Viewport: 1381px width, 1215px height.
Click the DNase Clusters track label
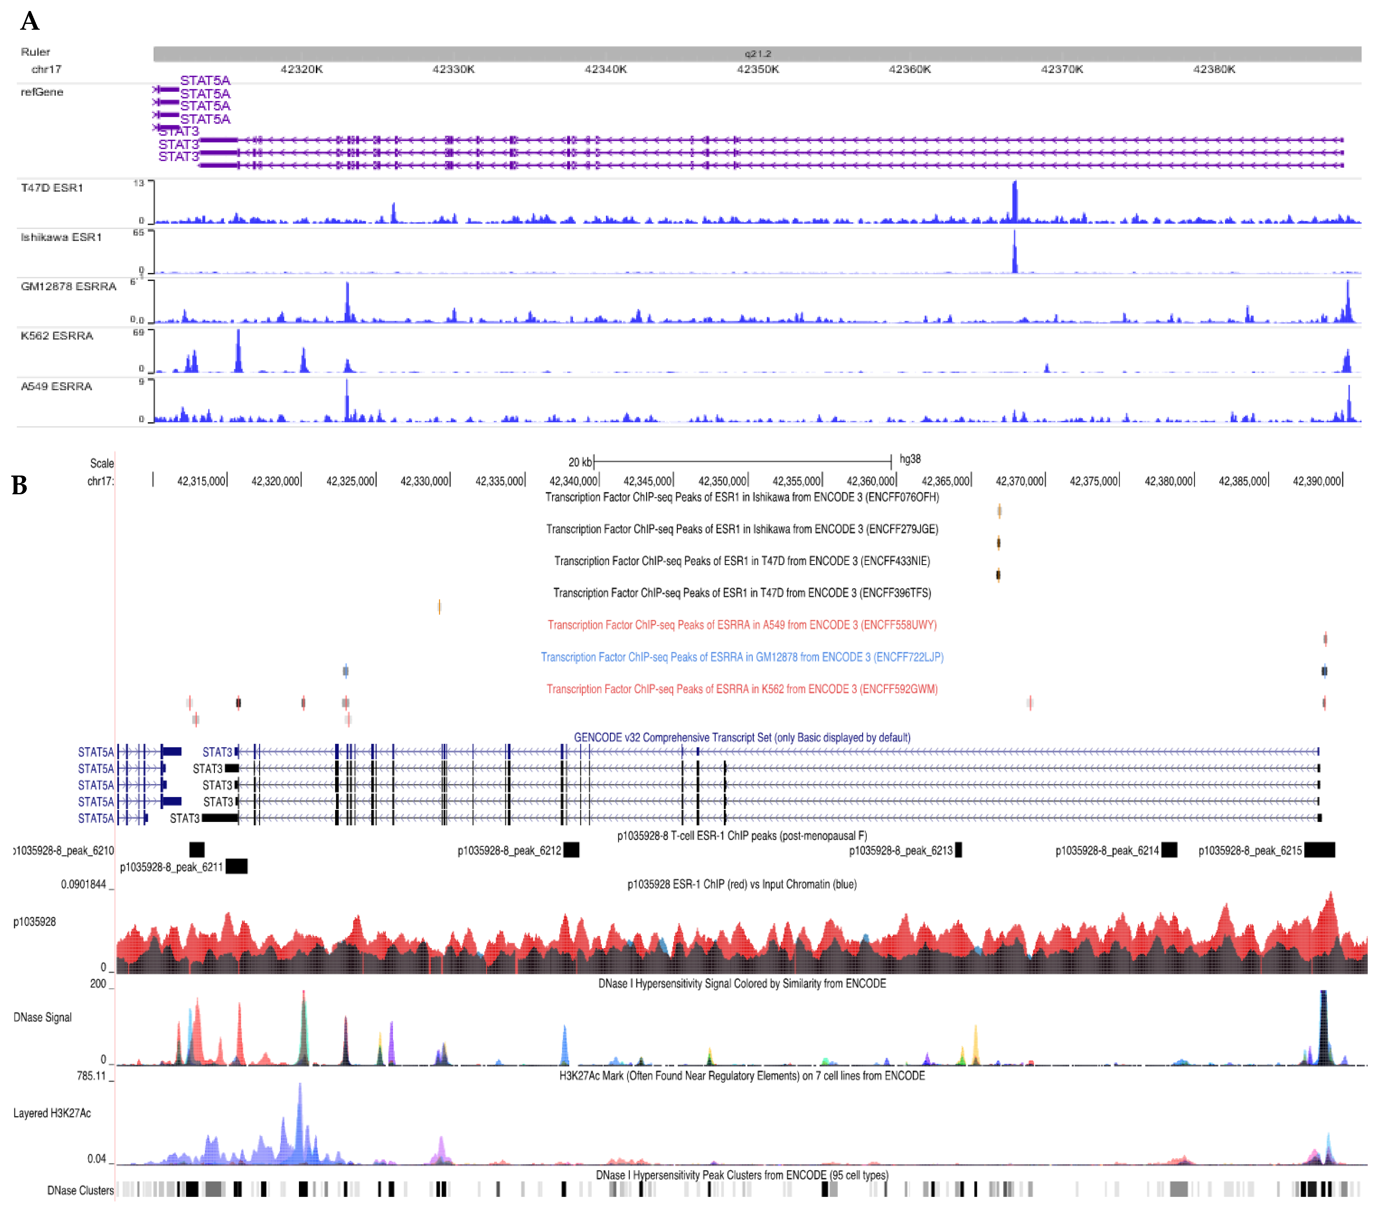(80, 1190)
